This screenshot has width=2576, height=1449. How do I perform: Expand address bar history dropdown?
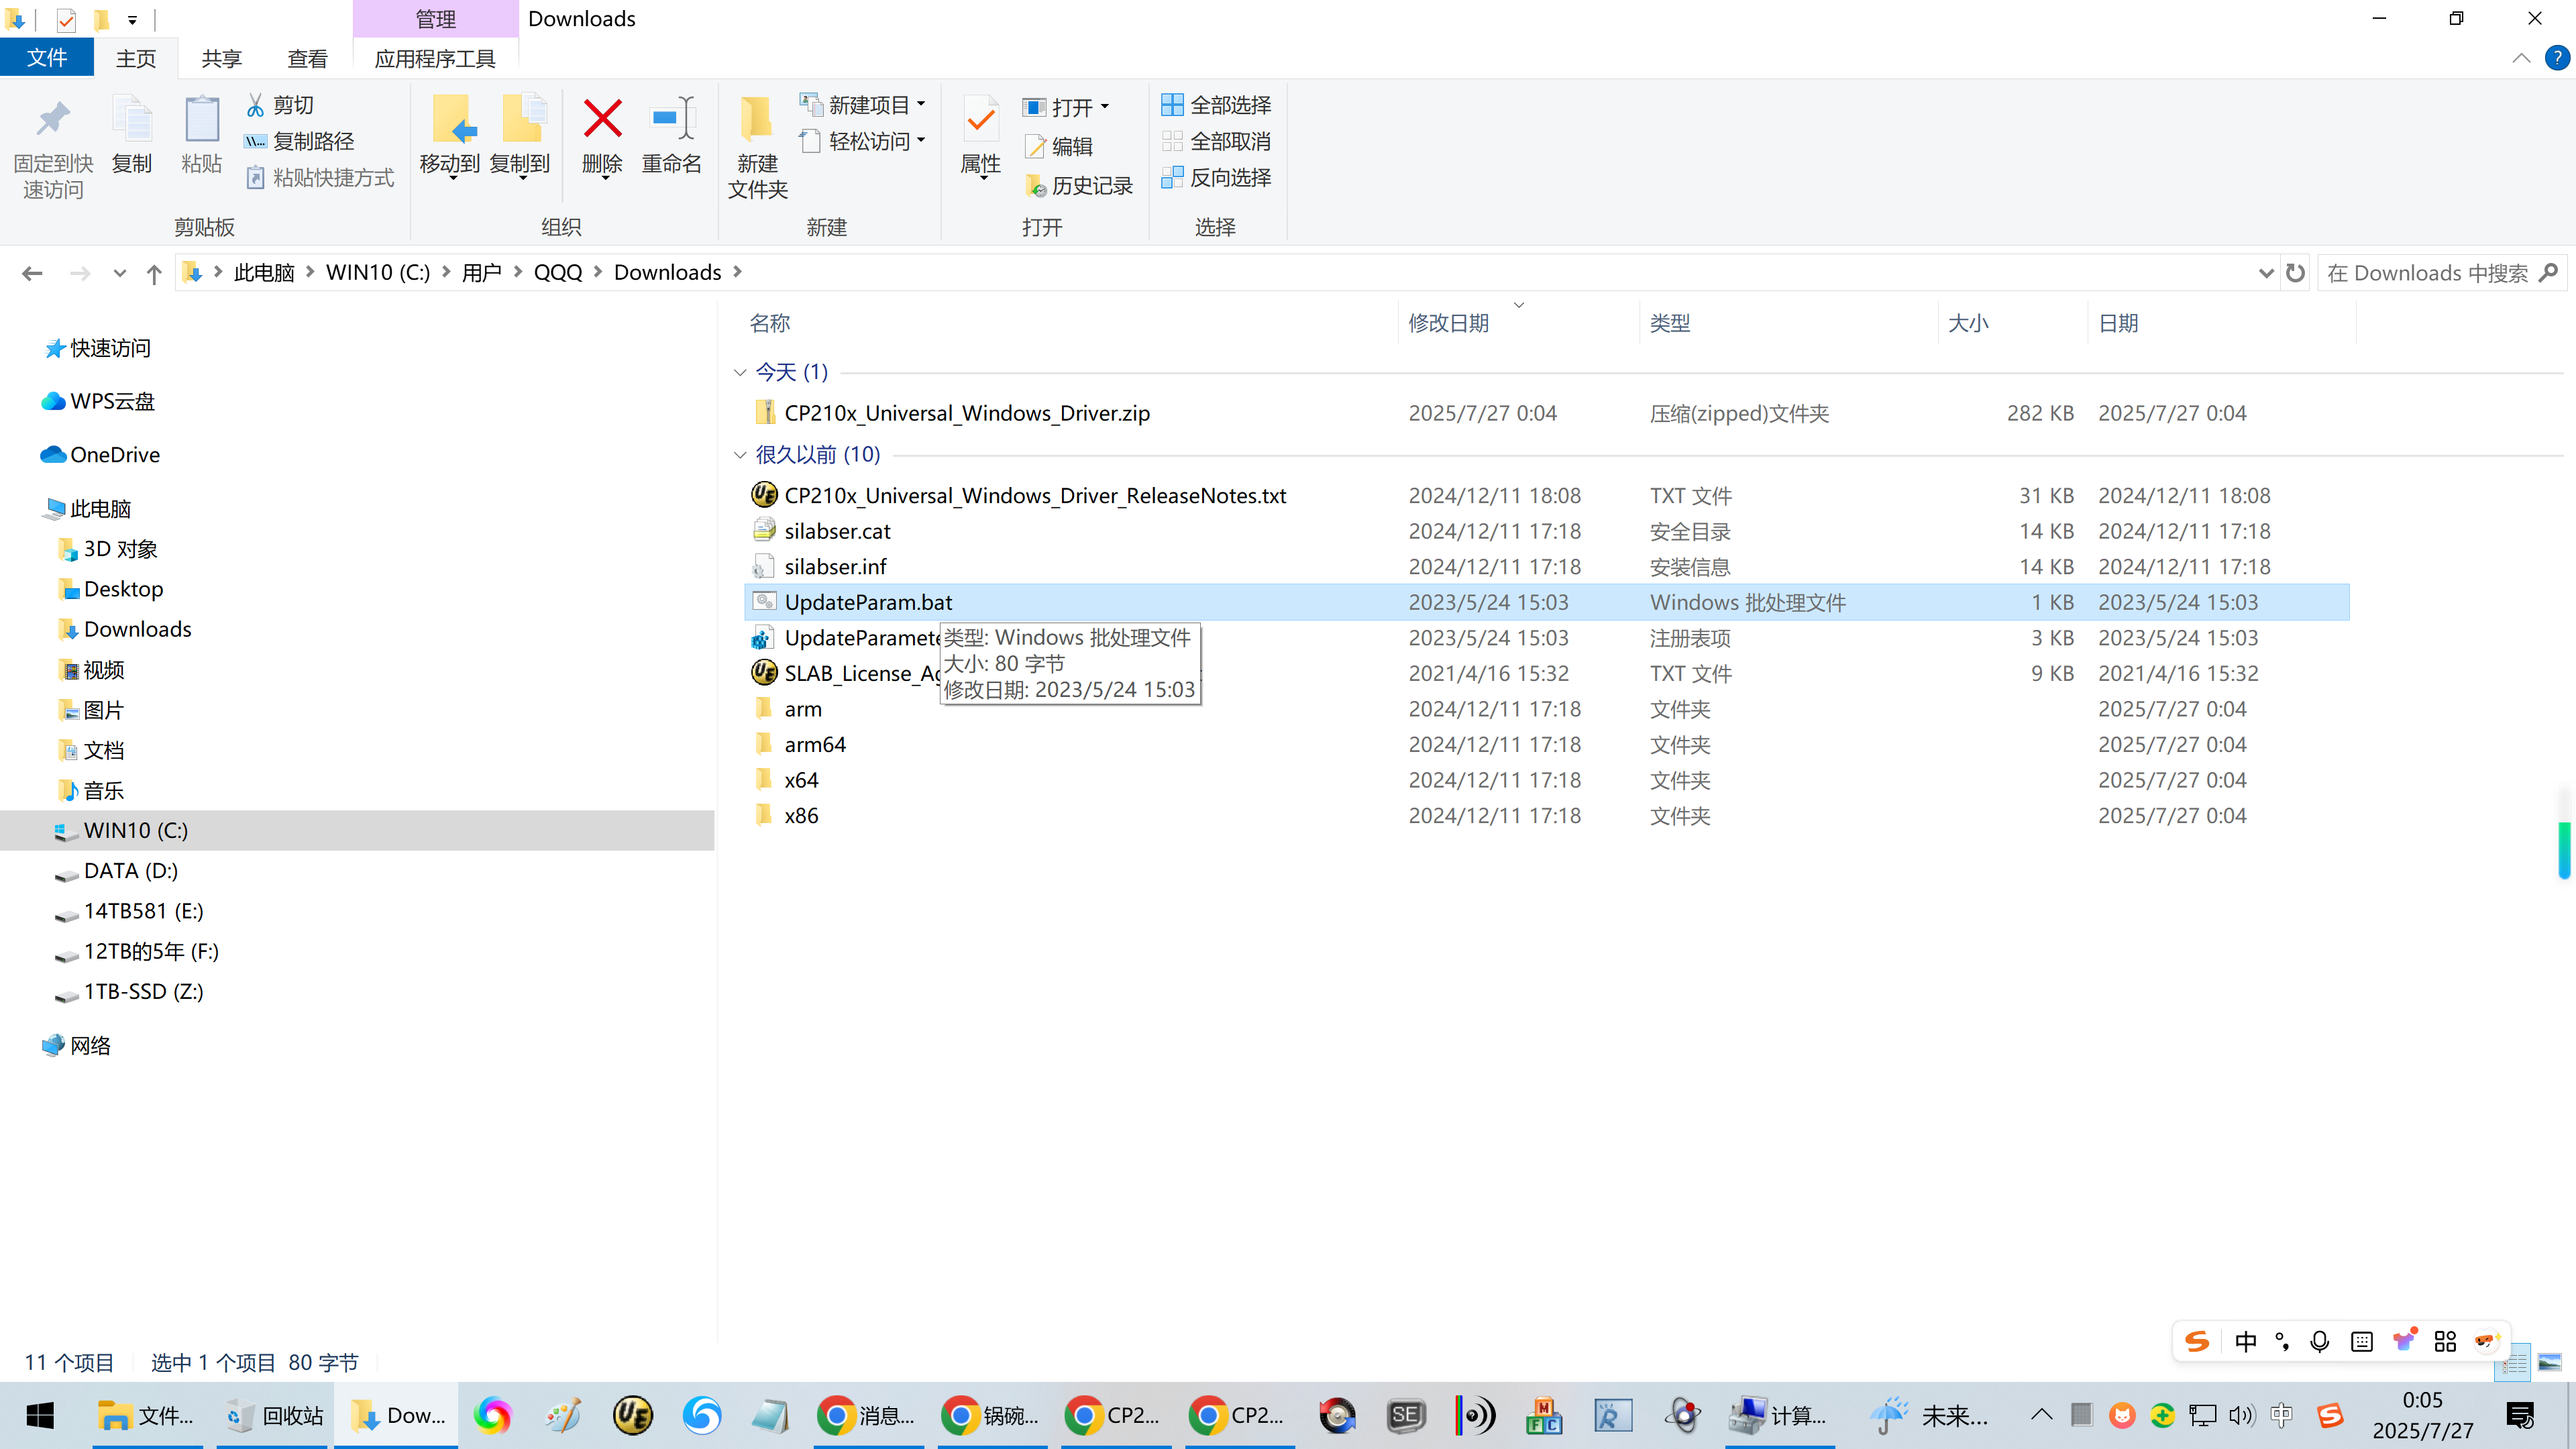[x=2266, y=273]
